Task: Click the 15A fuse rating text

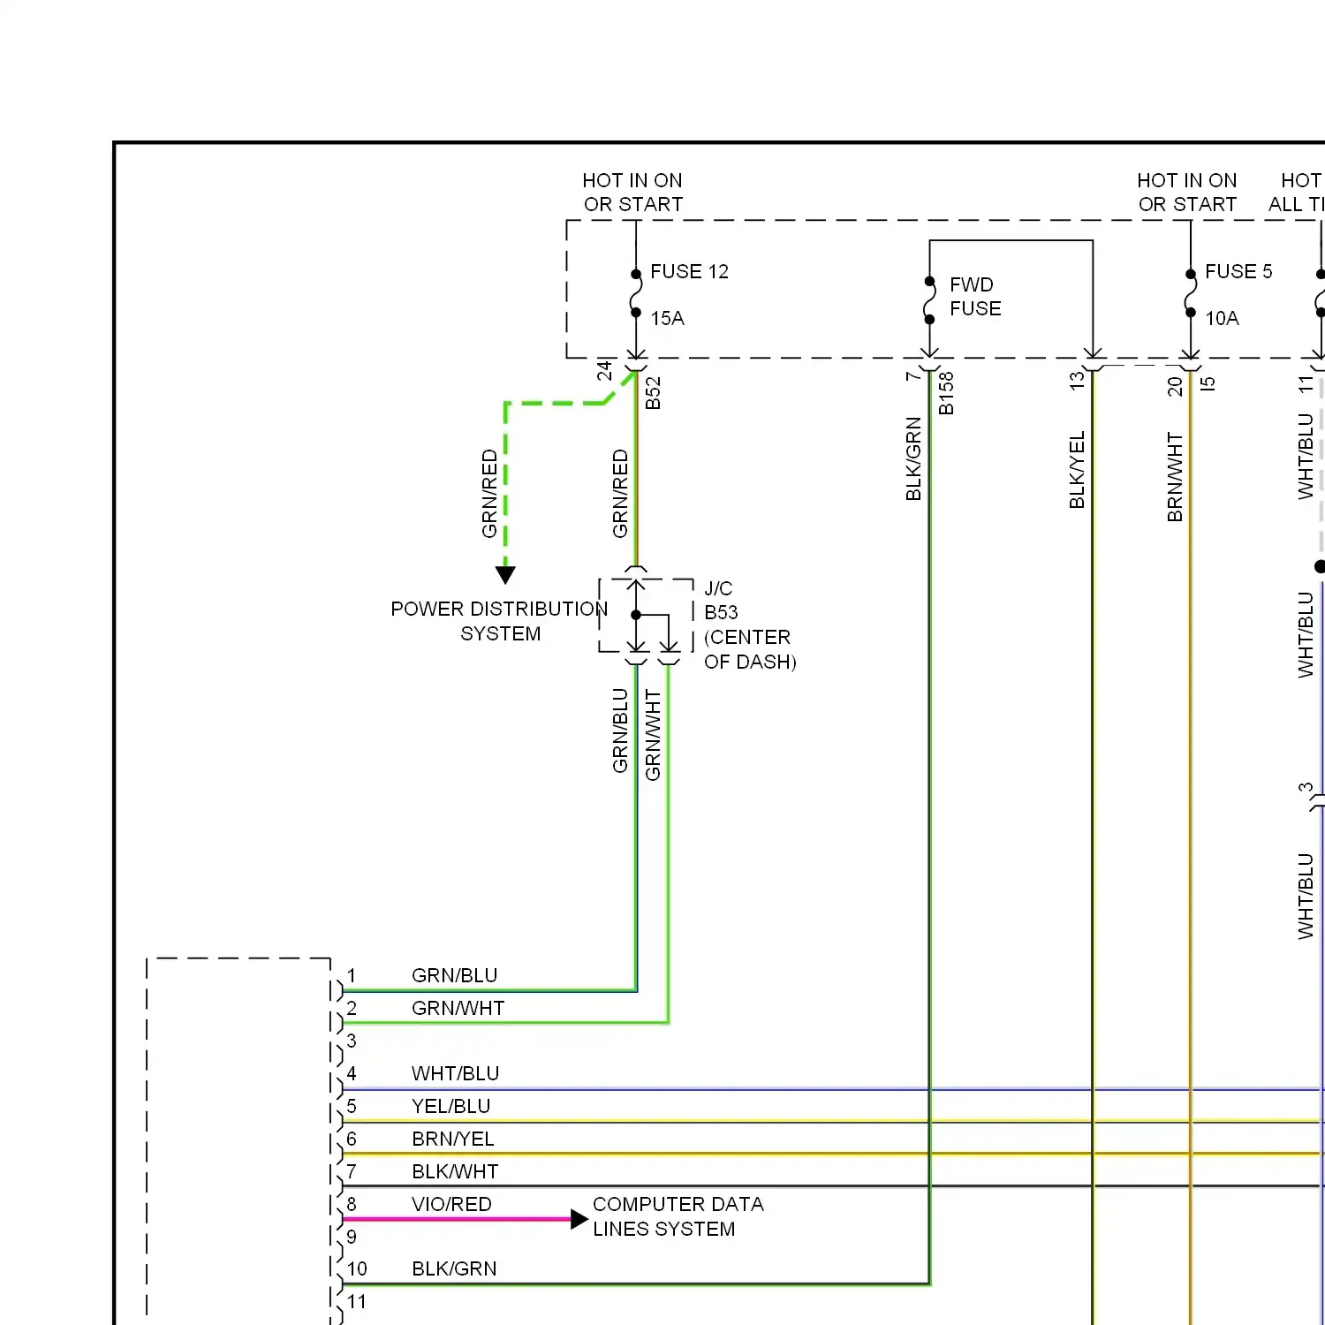Action: pos(667,319)
